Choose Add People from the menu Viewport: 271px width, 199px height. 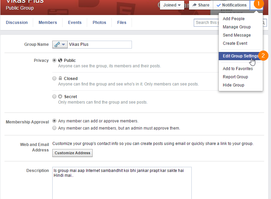click(x=241, y=19)
